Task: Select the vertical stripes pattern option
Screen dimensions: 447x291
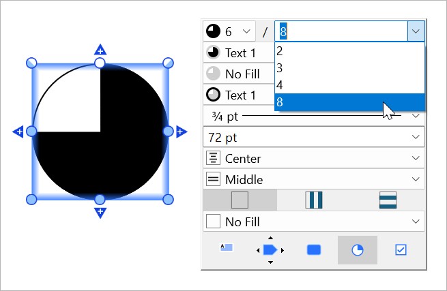Action: coord(314,200)
